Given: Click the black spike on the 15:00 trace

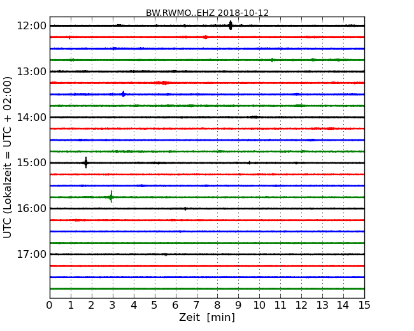Looking at the screenshot, I should click(86, 162).
